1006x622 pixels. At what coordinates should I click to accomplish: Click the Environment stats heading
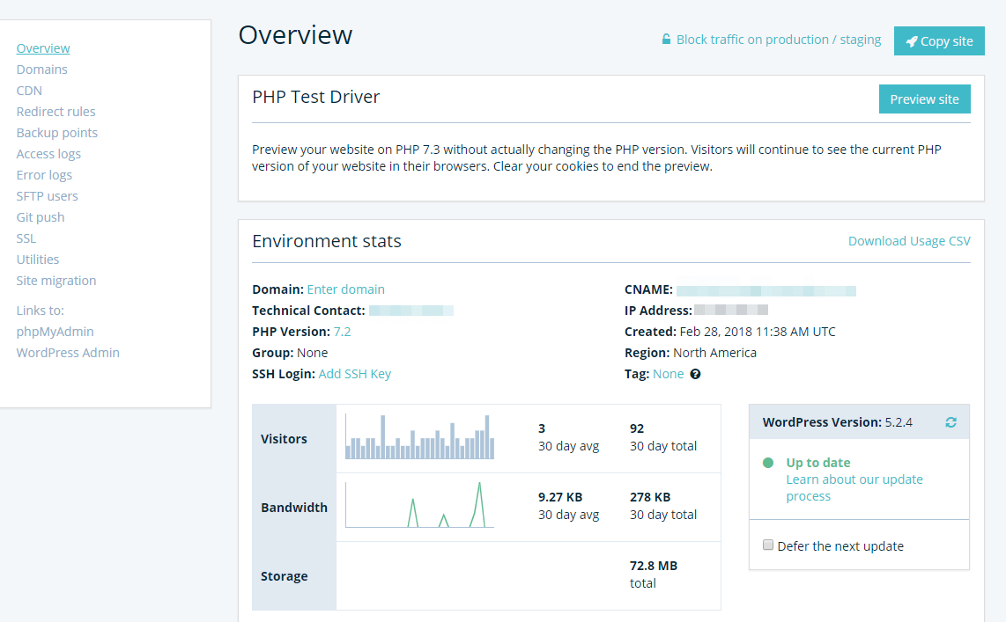click(327, 241)
